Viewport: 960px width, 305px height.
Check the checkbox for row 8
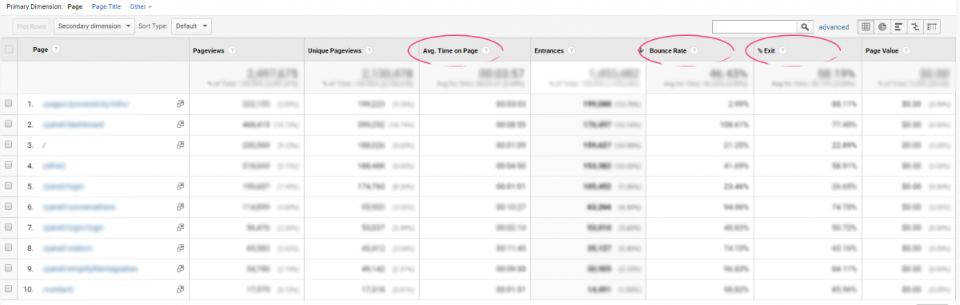8,248
